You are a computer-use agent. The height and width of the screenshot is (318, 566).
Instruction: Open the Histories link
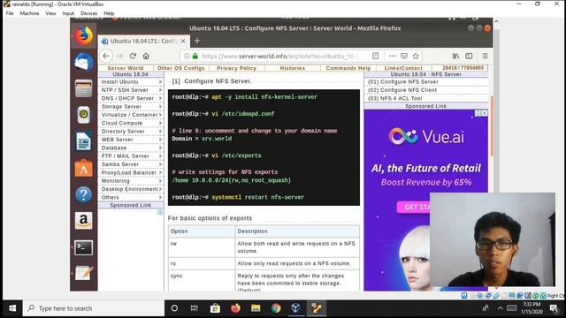pyautogui.click(x=293, y=68)
